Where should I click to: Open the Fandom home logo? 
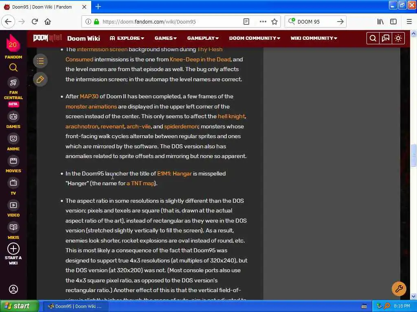click(13, 47)
